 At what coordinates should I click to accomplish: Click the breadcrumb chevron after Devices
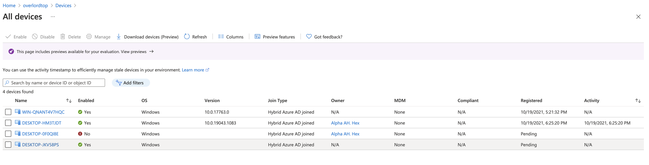tap(75, 5)
